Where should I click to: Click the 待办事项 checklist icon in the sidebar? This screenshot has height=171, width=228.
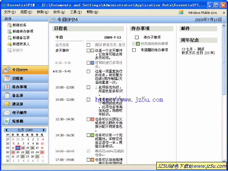[7, 87]
